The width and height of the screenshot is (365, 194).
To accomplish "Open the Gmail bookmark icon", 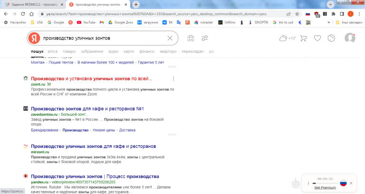I will coord(102,22).
